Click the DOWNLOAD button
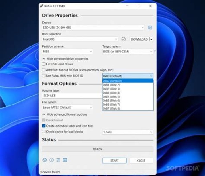This screenshot has width=205, height=176. (139, 39)
